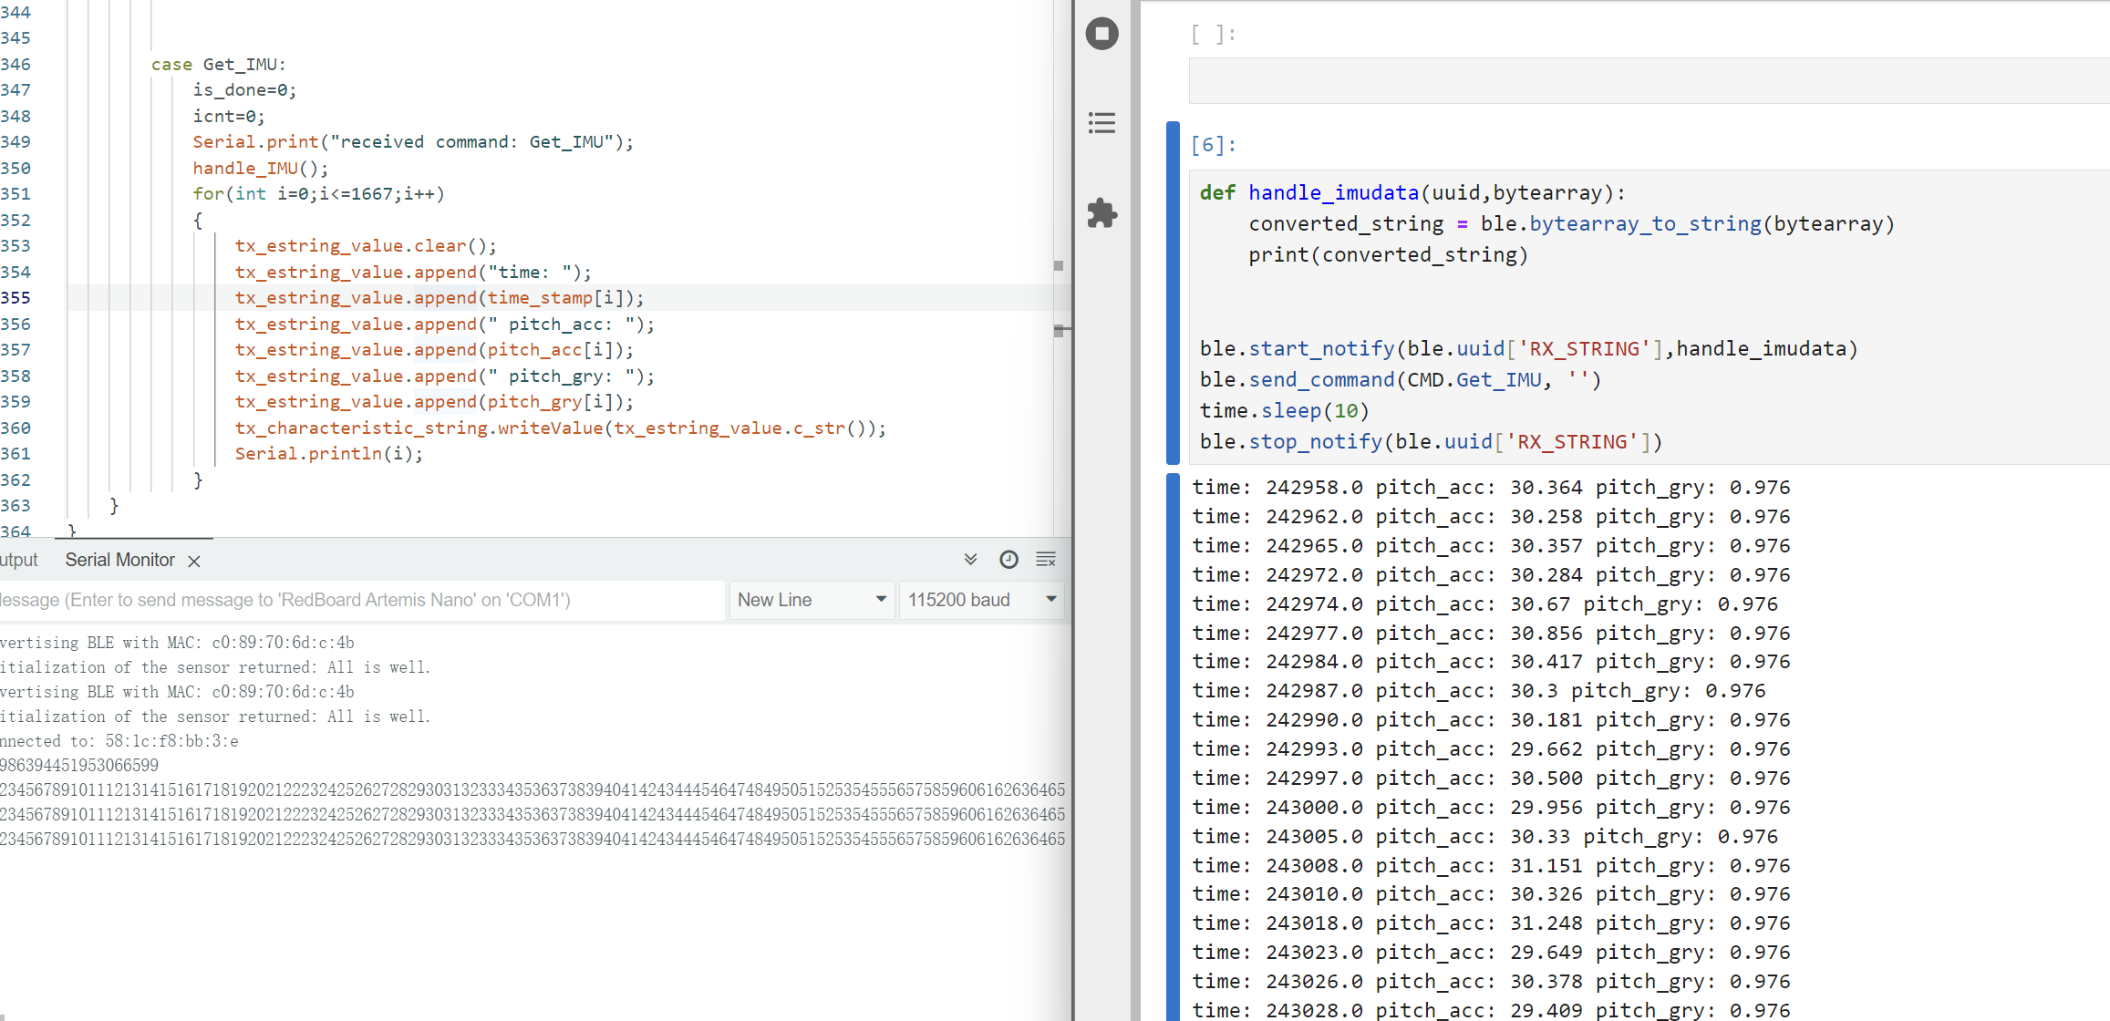Click the append(pitch_acc[i]) code line
This screenshot has width=2110, height=1021.
coord(434,350)
